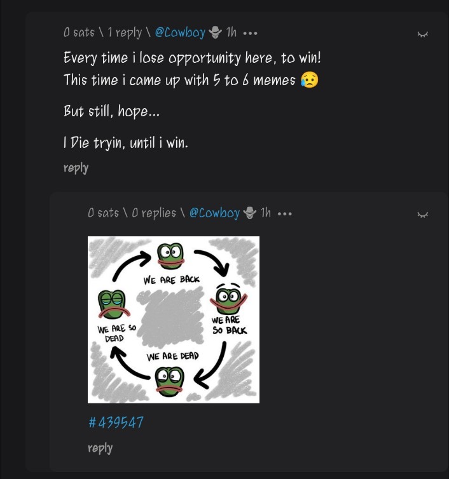Click the cowboy hat badge in the nested reply
Screen dimensions: 449x479
(250, 213)
